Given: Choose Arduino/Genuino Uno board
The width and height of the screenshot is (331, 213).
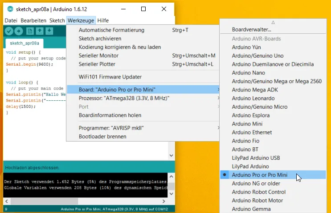Looking at the screenshot, I should [x=257, y=56].
